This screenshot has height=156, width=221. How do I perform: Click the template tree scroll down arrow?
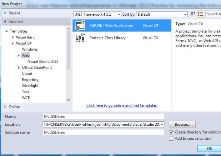pos(69,100)
